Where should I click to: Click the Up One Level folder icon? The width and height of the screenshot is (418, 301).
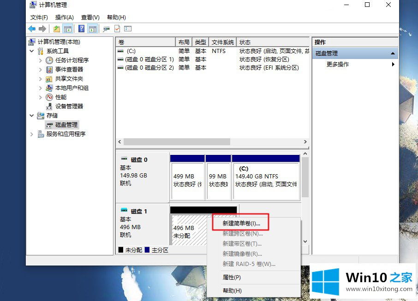56,29
